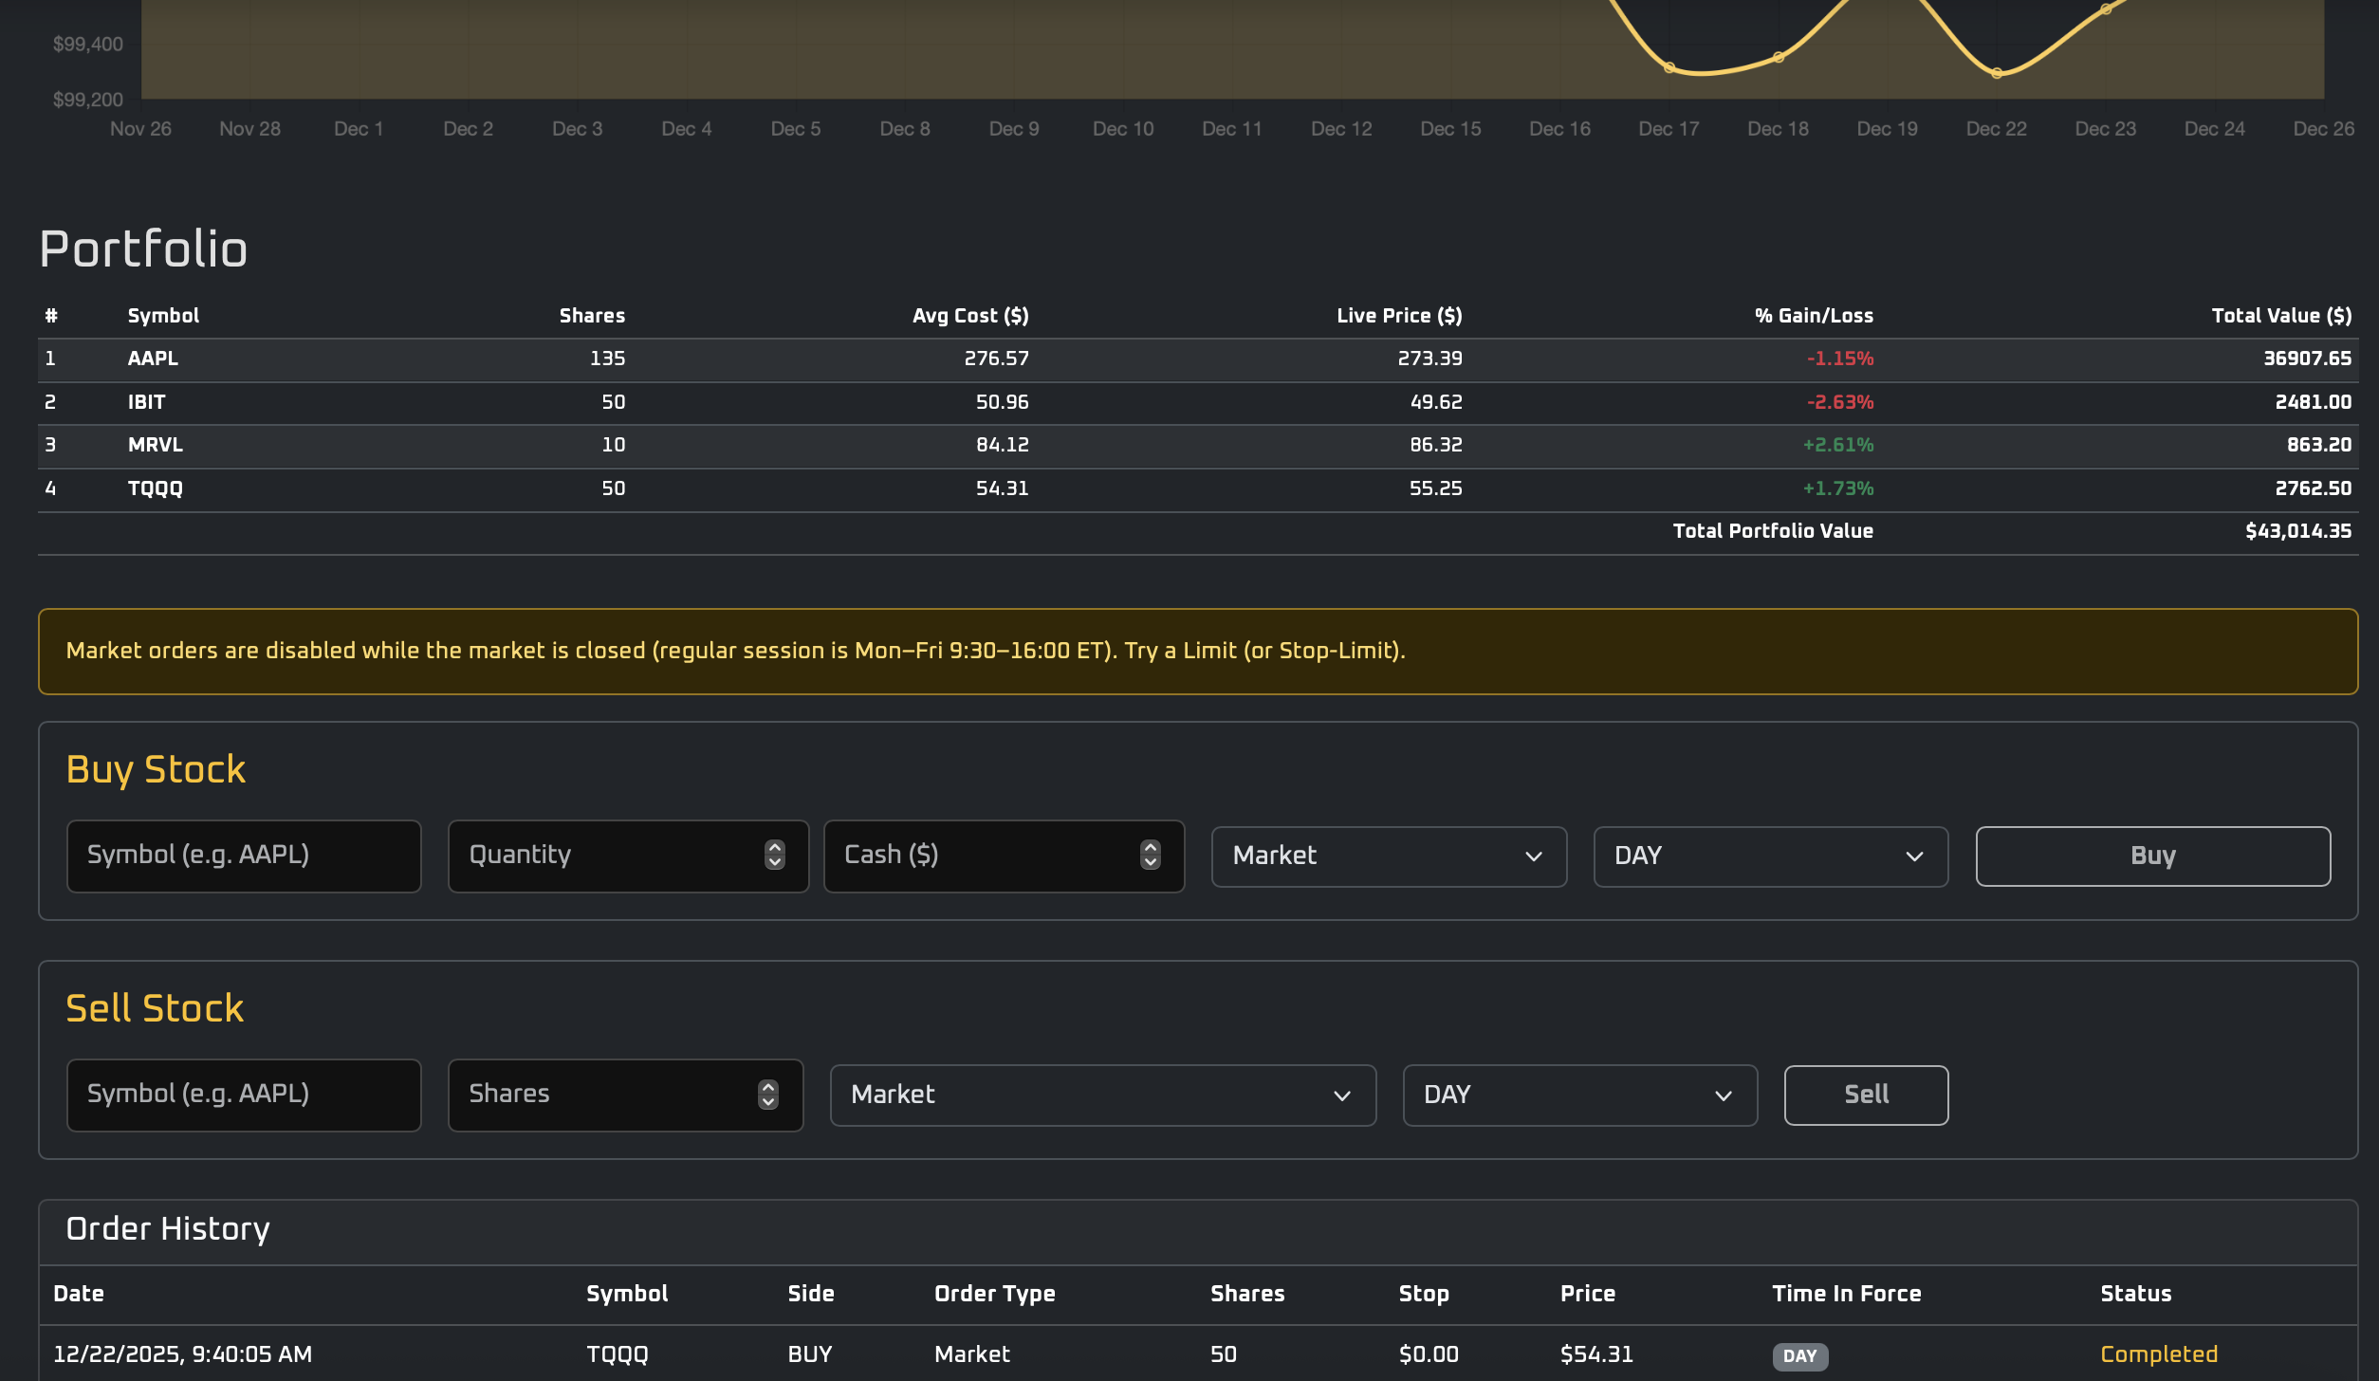This screenshot has width=2379, height=1381.
Task: Open the Buy time-in-force DAY dropdown
Action: click(1770, 856)
